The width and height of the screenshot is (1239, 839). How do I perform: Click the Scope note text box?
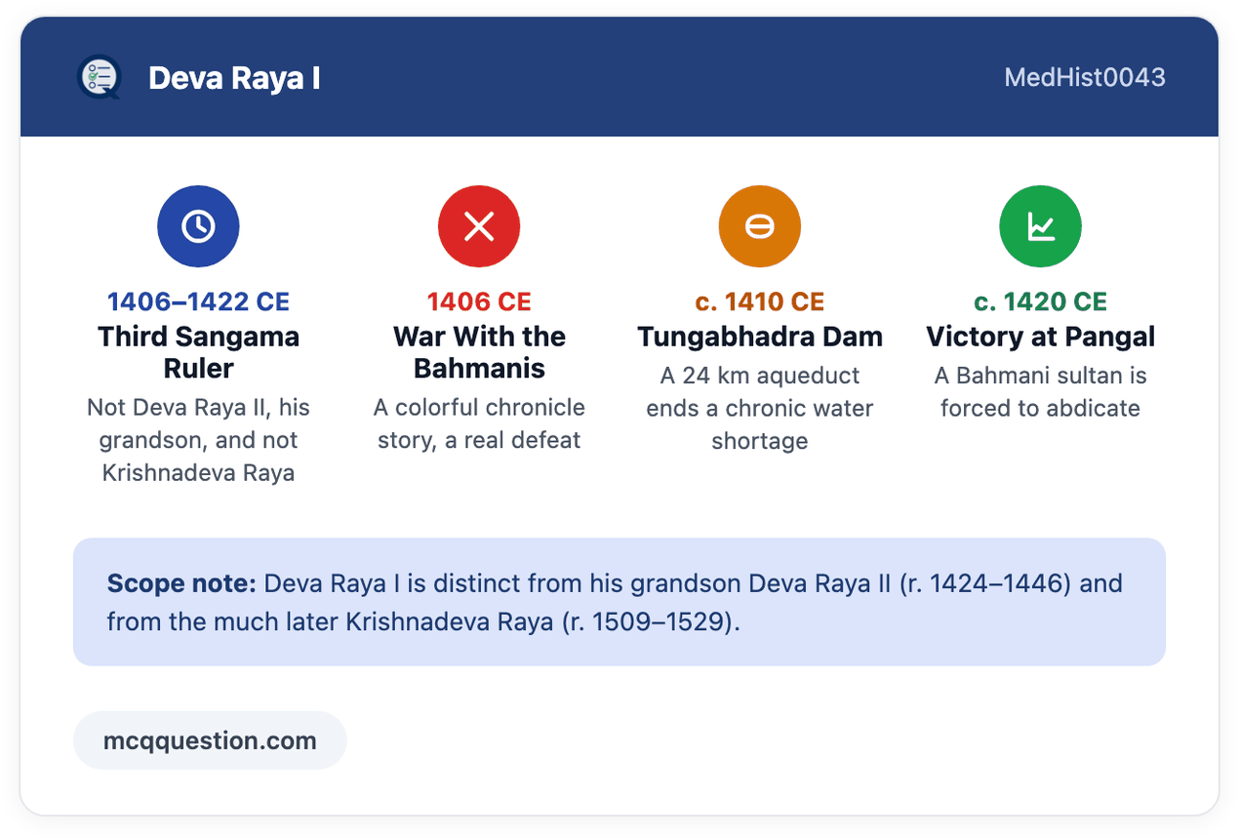coord(619,602)
